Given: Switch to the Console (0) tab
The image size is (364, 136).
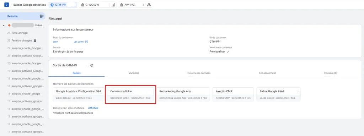Looking at the screenshot, I should 331,73.
